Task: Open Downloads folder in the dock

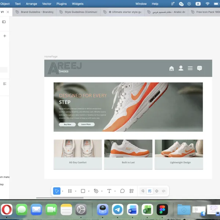Action: 184,210
